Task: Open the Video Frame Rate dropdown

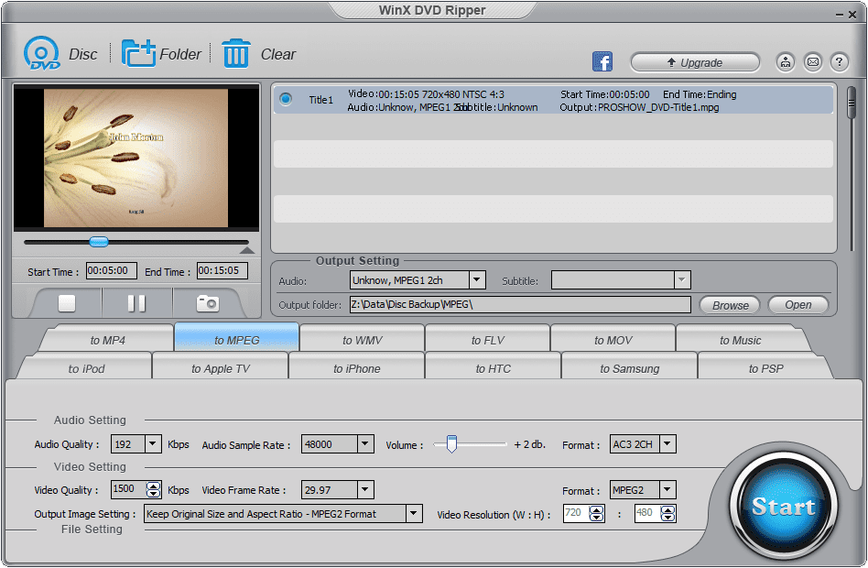Action: [x=364, y=489]
